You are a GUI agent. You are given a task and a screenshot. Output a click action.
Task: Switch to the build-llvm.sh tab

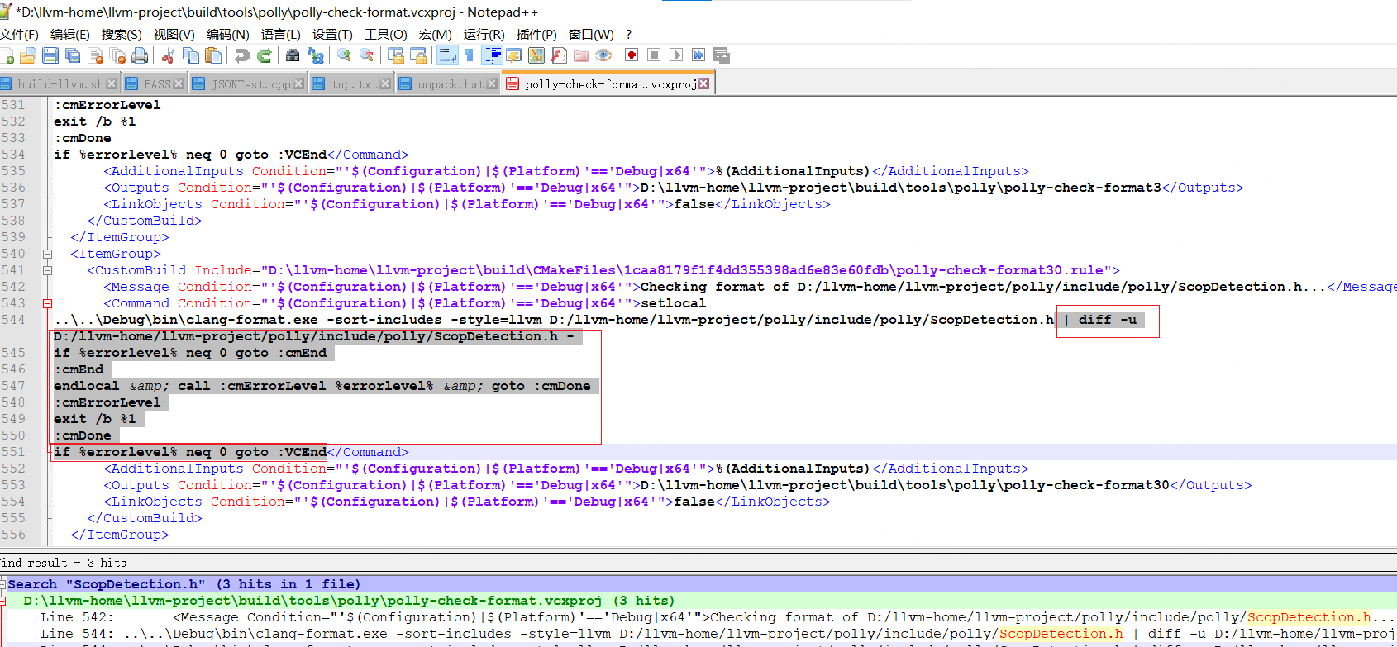point(61,84)
